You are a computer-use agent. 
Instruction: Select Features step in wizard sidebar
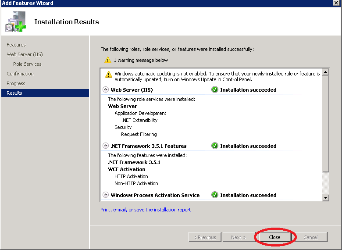point(16,45)
